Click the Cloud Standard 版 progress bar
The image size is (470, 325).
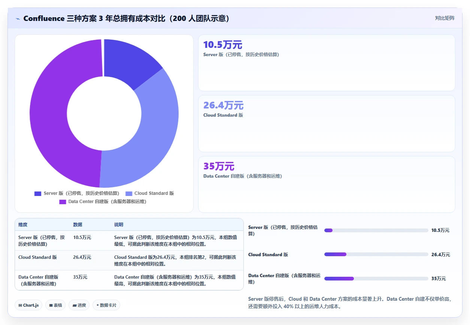(x=376, y=254)
